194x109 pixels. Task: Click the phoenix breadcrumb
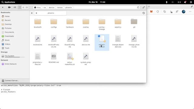point(69,8)
